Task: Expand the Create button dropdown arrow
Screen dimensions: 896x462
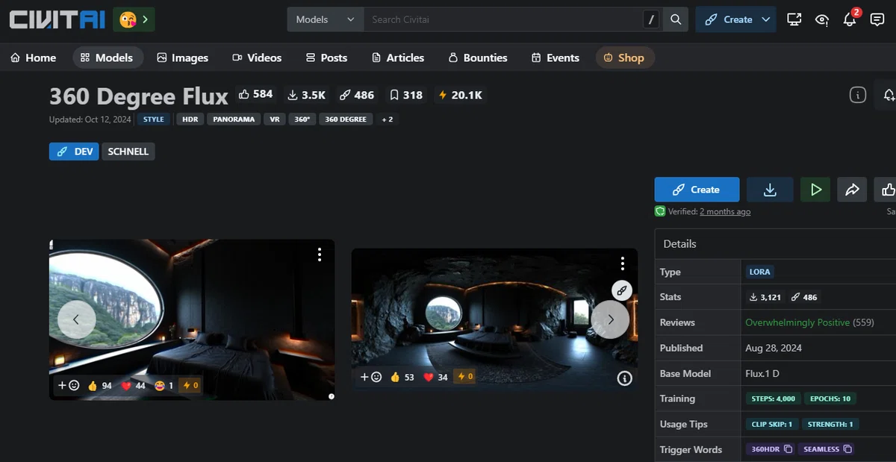Action: coord(766,19)
